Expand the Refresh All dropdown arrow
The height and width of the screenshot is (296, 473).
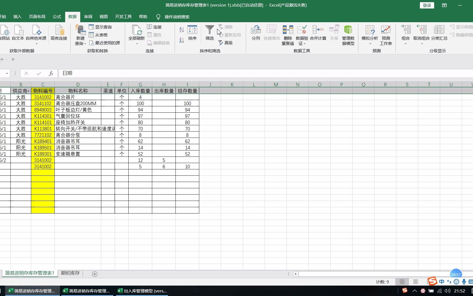pyautogui.click(x=137, y=44)
